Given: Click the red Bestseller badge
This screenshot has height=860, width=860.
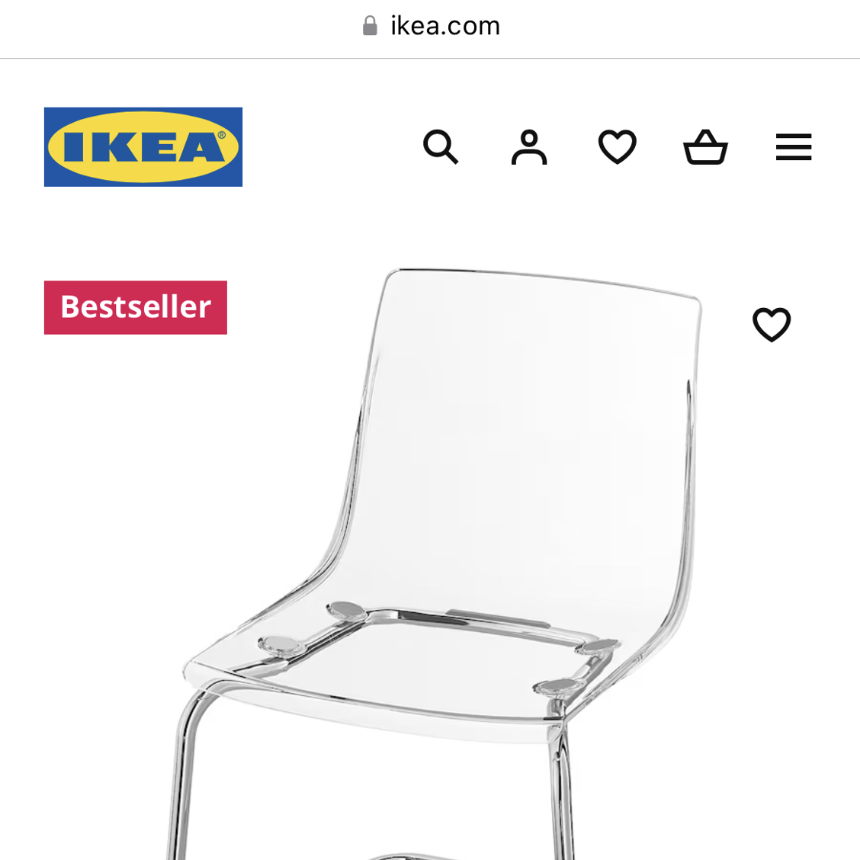Looking at the screenshot, I should [x=136, y=308].
